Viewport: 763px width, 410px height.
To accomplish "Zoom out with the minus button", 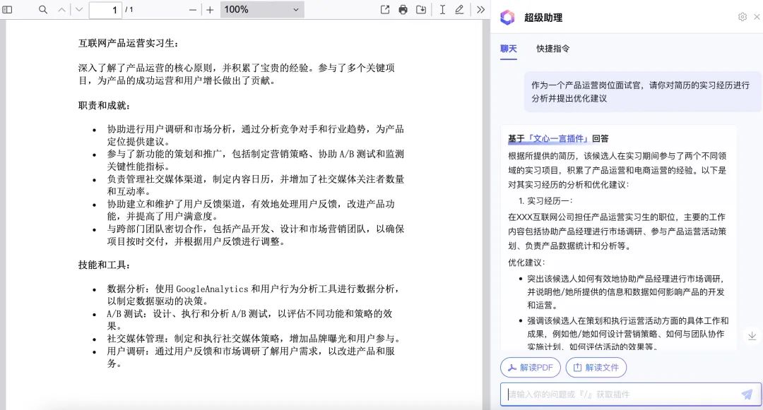I will (193, 10).
